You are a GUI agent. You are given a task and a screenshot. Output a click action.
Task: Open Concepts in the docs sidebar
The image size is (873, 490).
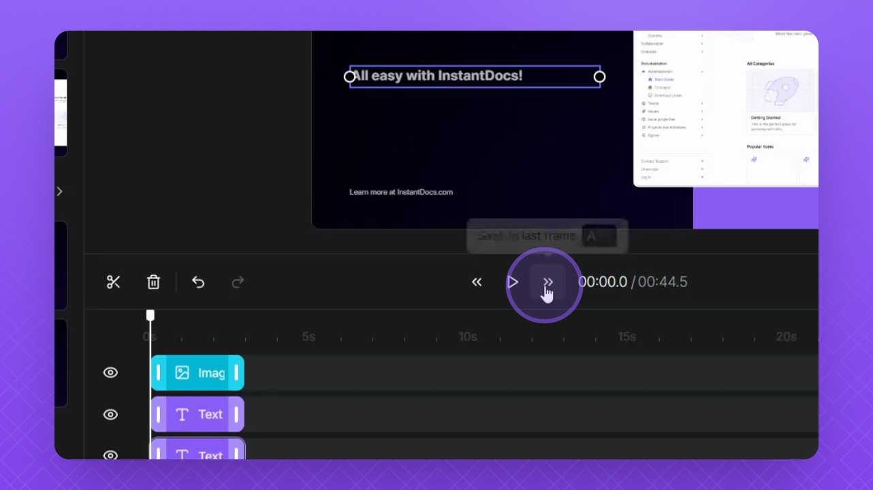coord(663,88)
